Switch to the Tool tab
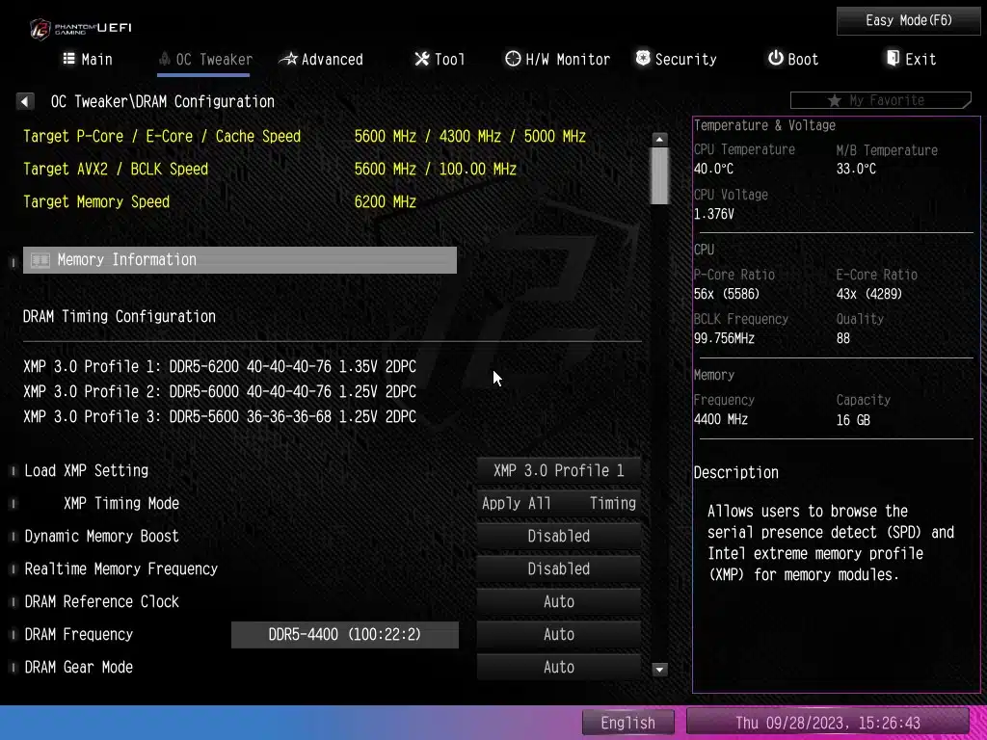Viewport: 987px width, 740px height. click(x=440, y=59)
